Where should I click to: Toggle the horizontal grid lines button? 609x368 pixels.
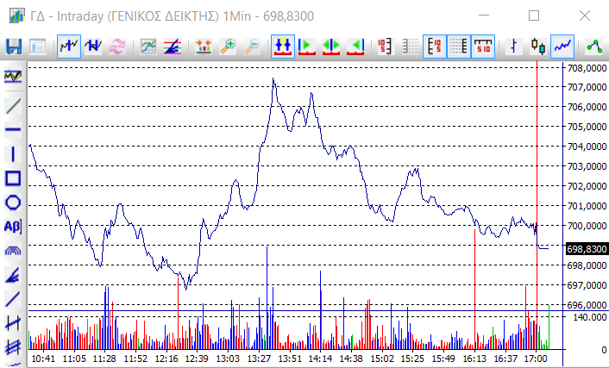(x=459, y=47)
